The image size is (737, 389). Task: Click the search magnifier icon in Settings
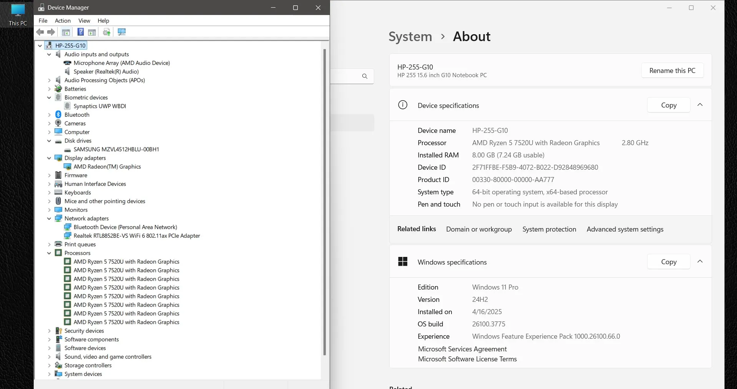(x=365, y=76)
